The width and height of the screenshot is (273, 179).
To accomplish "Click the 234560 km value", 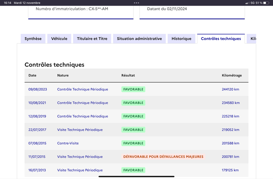I will click(x=231, y=103).
